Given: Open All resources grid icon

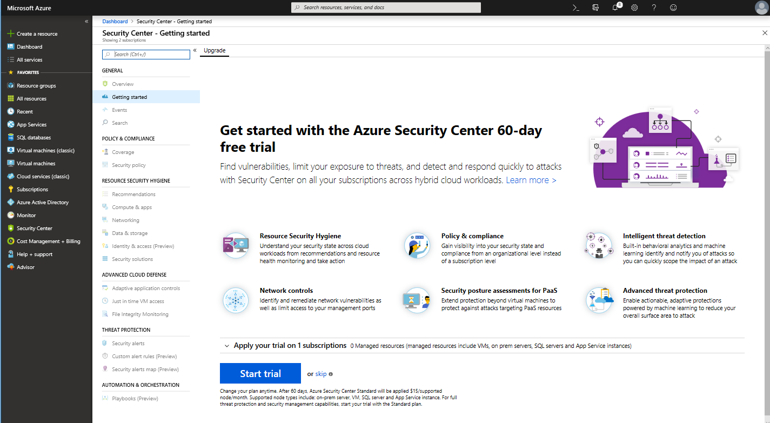Looking at the screenshot, I should (11, 98).
